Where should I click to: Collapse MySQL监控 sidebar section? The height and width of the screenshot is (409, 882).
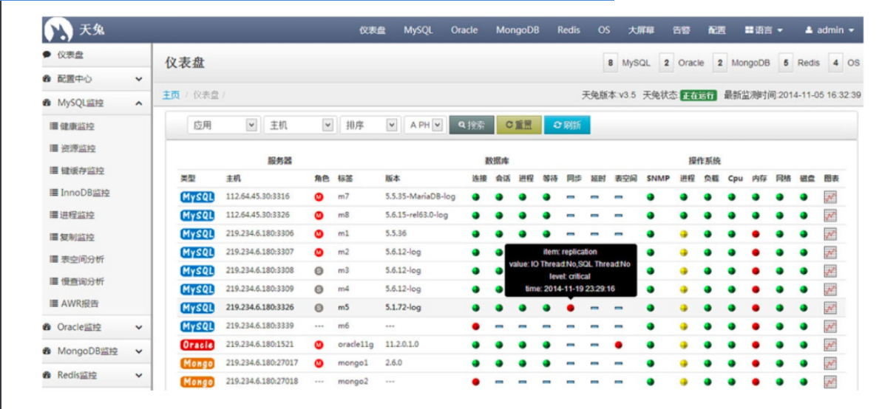tap(95, 103)
